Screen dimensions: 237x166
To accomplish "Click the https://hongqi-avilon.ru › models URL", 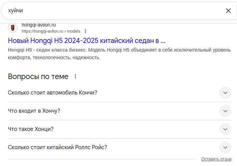I will click(x=51, y=31).
